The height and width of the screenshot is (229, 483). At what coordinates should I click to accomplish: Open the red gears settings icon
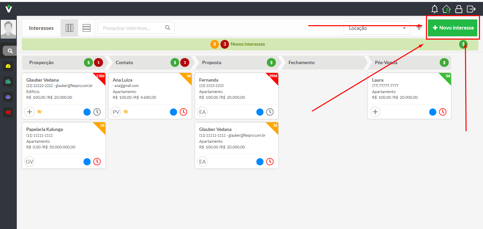[x=8, y=112]
